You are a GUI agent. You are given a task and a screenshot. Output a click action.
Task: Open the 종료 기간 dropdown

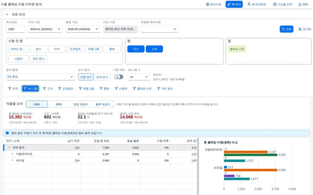tap(83, 29)
